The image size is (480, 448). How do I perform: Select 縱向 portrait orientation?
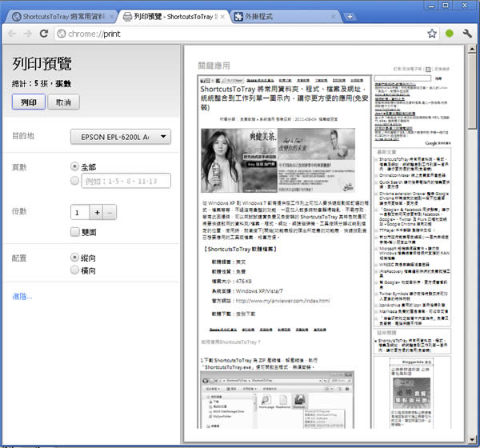pos(75,259)
